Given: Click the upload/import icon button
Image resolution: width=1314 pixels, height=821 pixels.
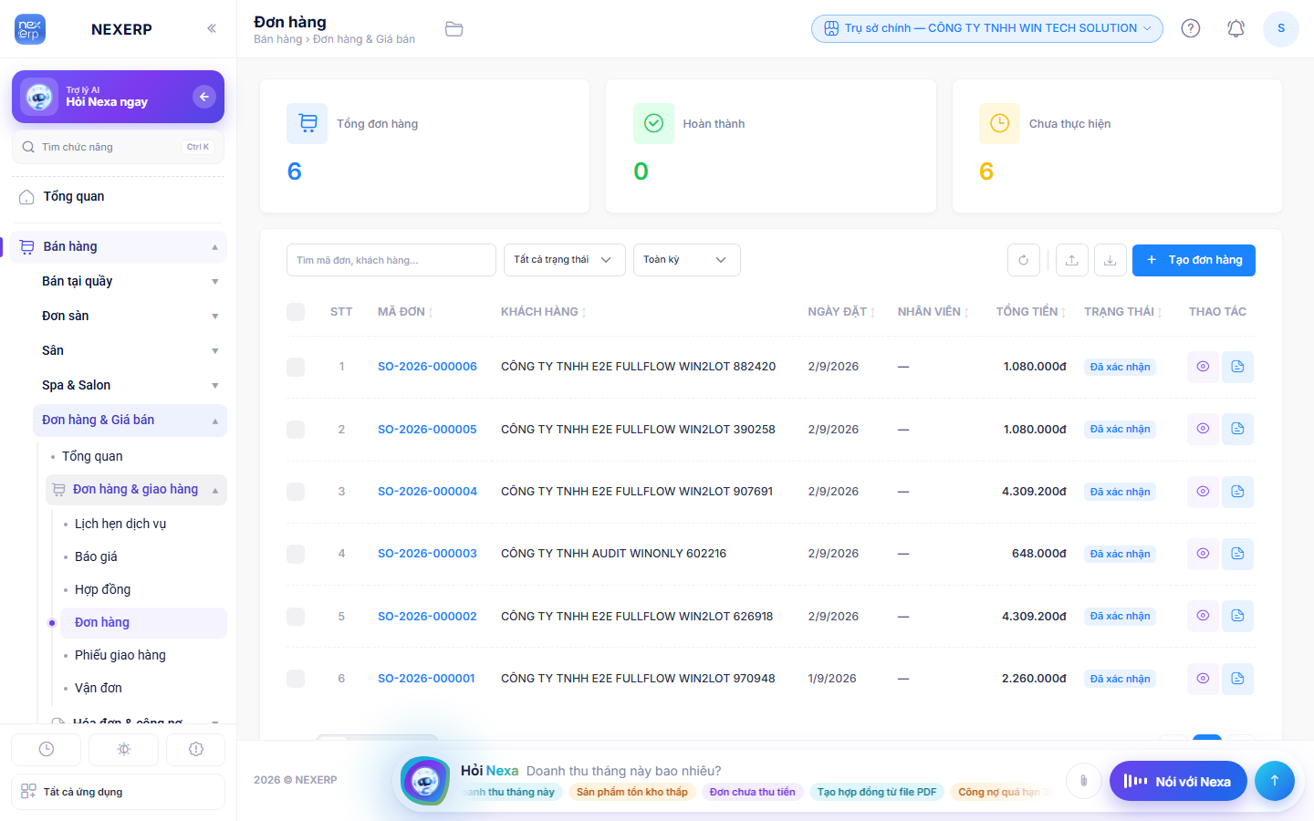Looking at the screenshot, I should (x=1072, y=260).
